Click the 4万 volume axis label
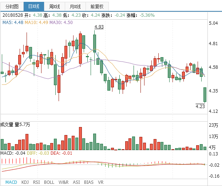The width and height of the screenshot is (222, 186). click(212, 147)
